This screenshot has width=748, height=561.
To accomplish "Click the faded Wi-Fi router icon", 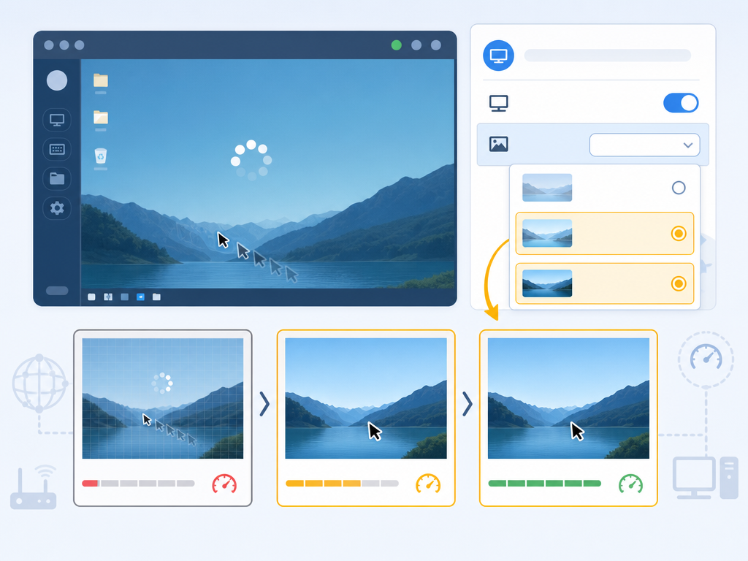I will coord(34,487).
